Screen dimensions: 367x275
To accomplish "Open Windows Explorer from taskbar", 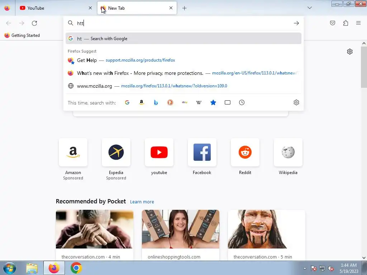I will point(32,268).
